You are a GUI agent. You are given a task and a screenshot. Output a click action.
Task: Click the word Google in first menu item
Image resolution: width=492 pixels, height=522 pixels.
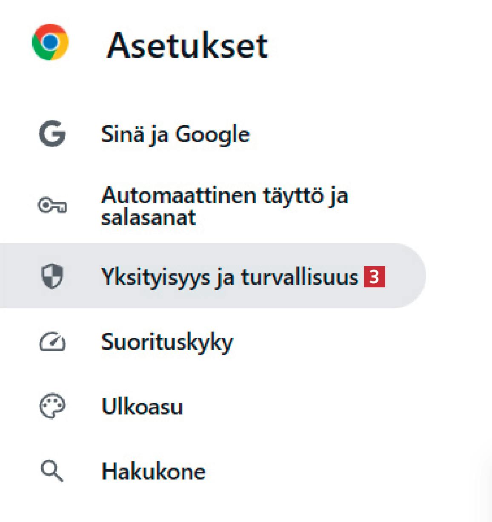[x=212, y=135]
